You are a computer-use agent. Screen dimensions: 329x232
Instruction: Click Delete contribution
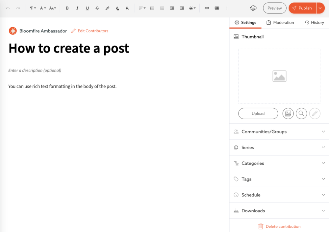coord(279,226)
